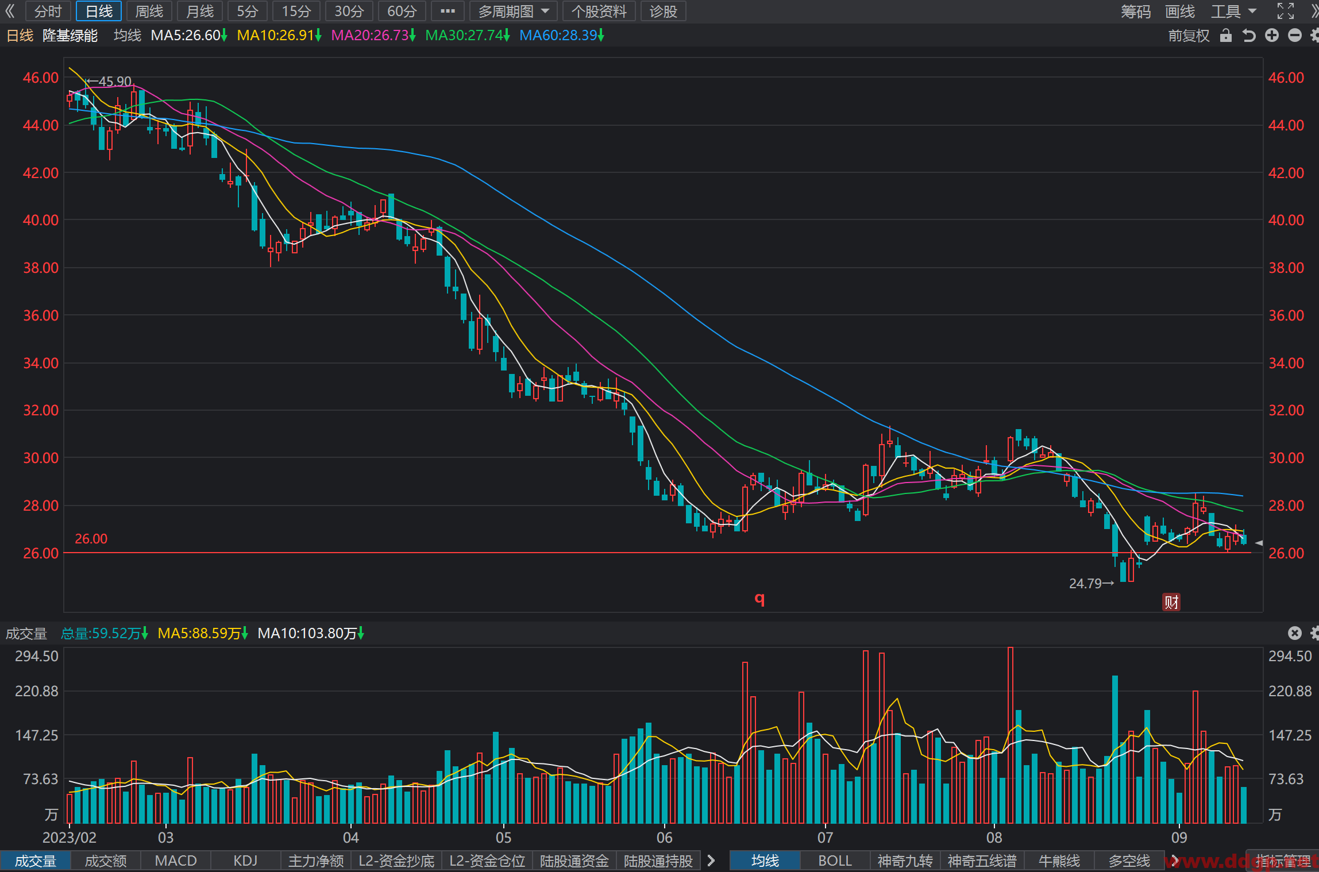Switch to the MACD indicator tab
Screen dimensions: 1319x872
tap(176, 861)
